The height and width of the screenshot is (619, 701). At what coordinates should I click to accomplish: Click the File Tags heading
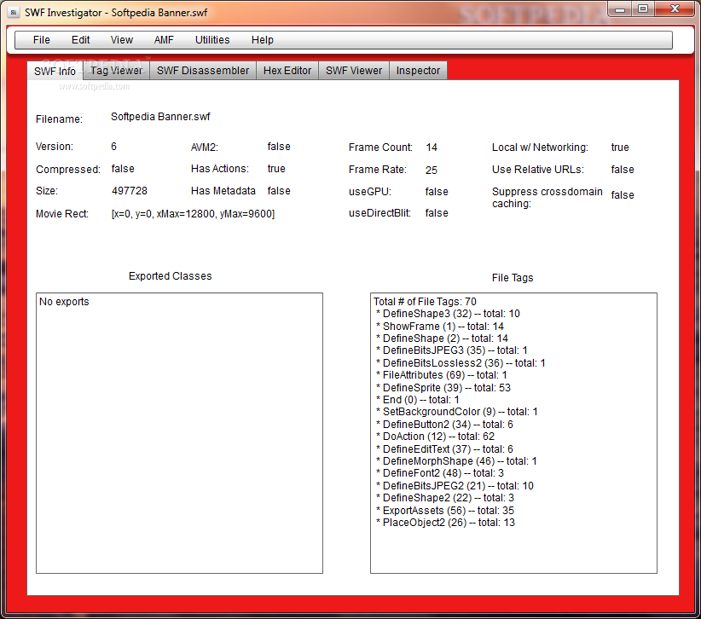tap(513, 278)
